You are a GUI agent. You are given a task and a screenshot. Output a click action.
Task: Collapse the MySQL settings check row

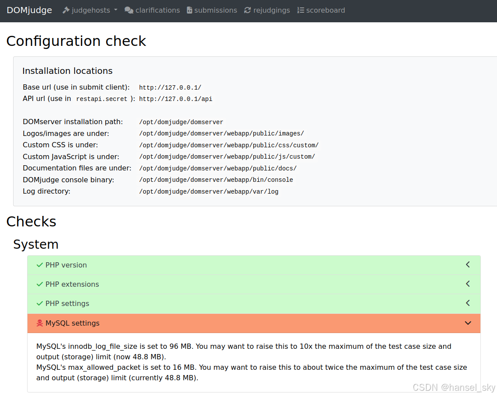[x=254, y=323]
